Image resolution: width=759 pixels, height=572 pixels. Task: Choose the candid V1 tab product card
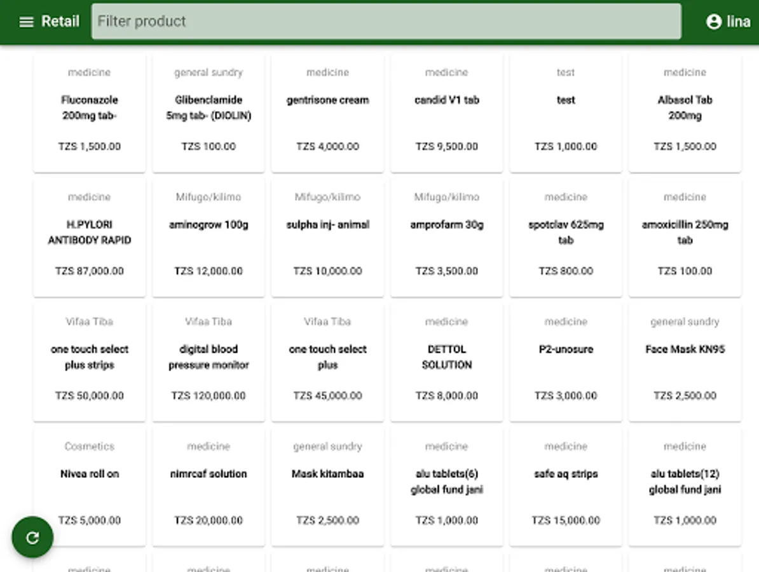coord(446,113)
